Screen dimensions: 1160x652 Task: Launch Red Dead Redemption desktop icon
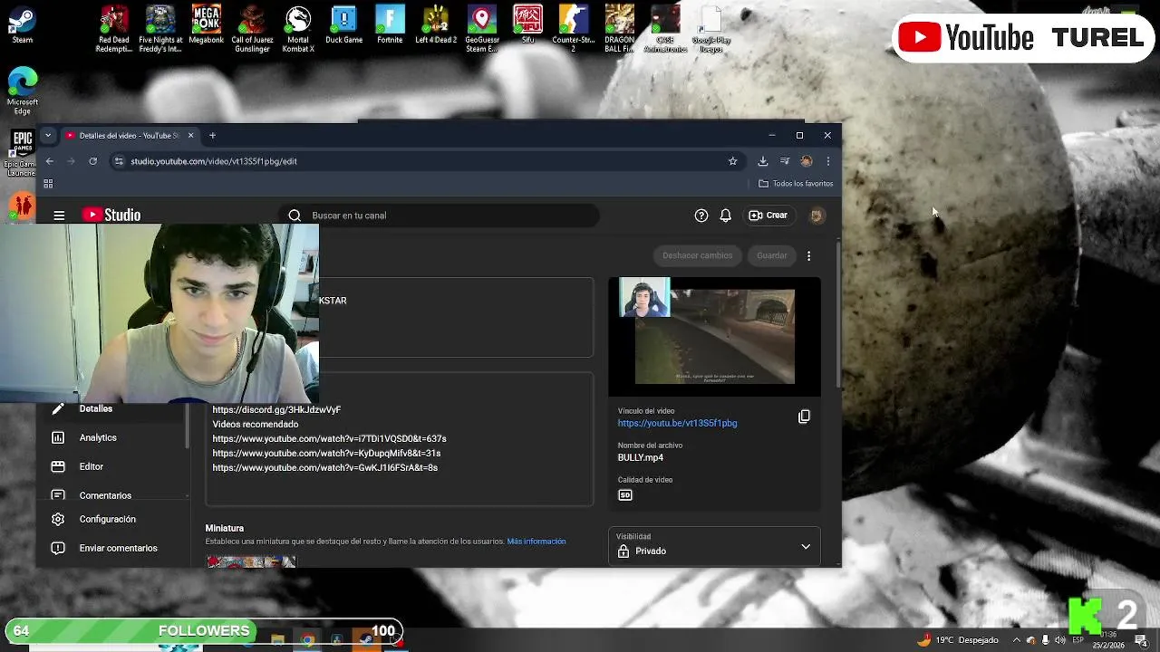tap(114, 29)
